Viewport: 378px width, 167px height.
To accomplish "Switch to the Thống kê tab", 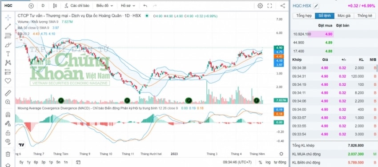I will (x=365, y=16).
